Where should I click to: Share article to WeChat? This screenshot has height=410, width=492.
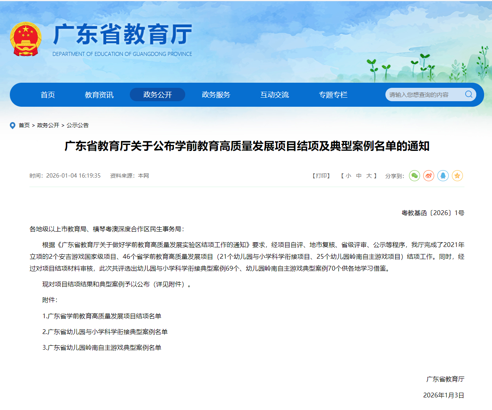tap(415, 176)
